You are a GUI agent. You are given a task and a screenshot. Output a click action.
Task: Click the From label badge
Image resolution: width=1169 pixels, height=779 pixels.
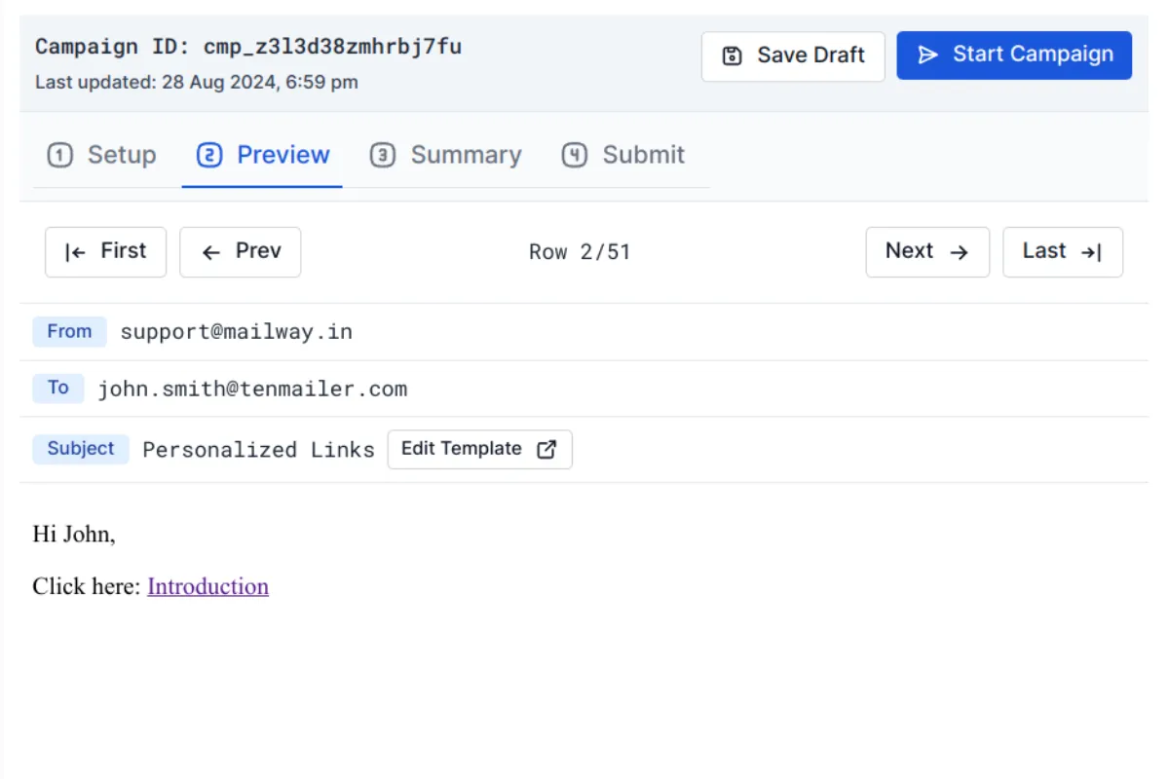69,331
